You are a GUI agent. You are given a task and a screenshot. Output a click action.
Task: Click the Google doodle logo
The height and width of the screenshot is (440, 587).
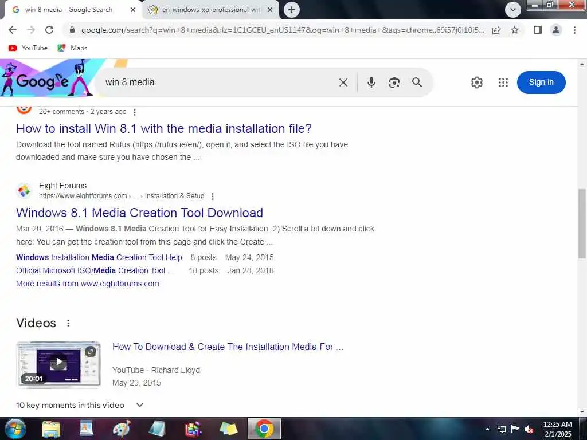tap(47, 78)
